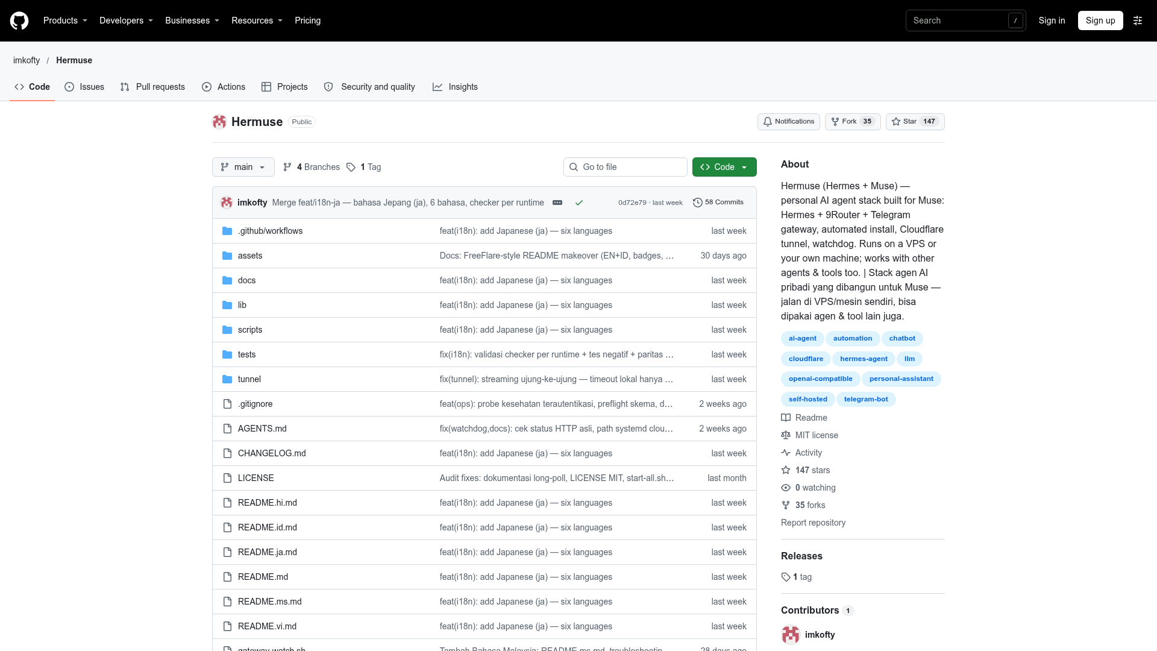Switch to the Issues tab
The width and height of the screenshot is (1157, 651).
(x=84, y=87)
